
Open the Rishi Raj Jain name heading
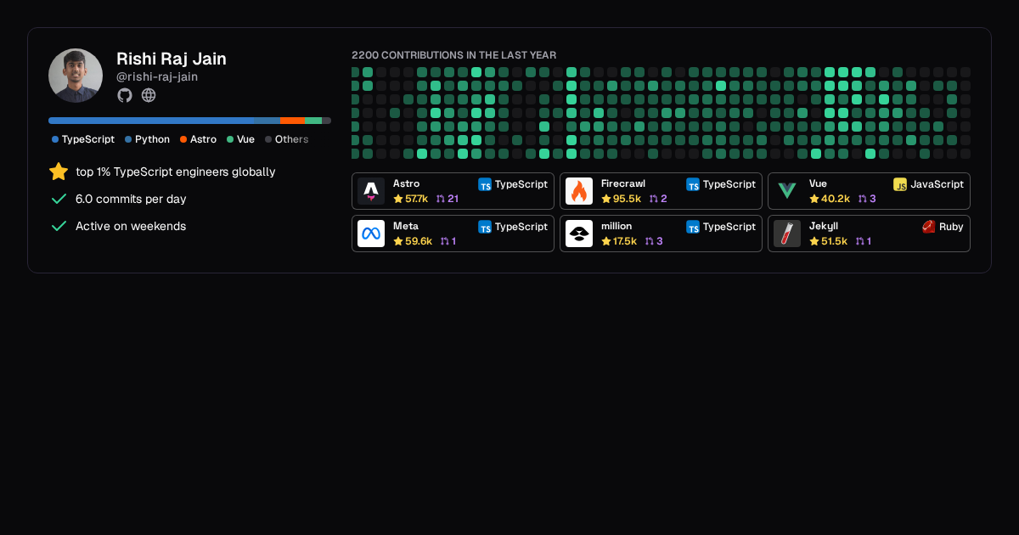172,59
